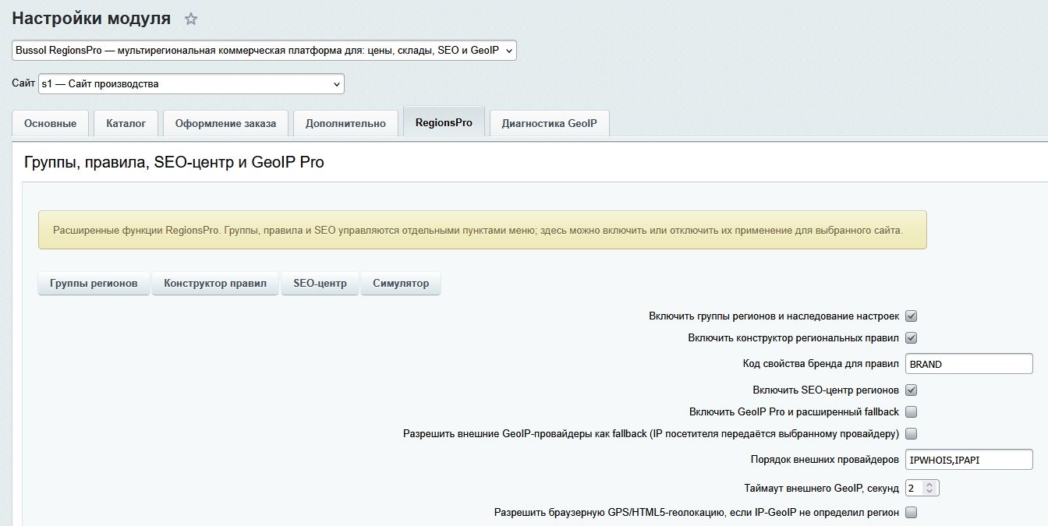Open the Диагностика GeoIP tab

[549, 123]
